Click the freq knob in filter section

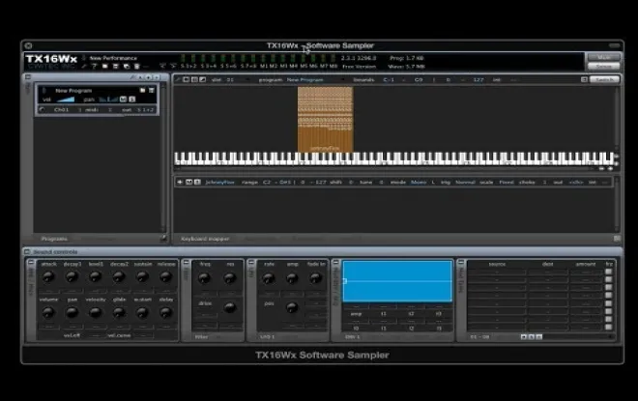204,278
